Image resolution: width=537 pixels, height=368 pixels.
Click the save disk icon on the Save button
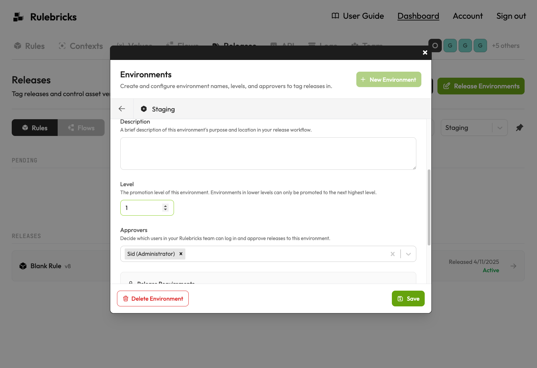(x=400, y=298)
